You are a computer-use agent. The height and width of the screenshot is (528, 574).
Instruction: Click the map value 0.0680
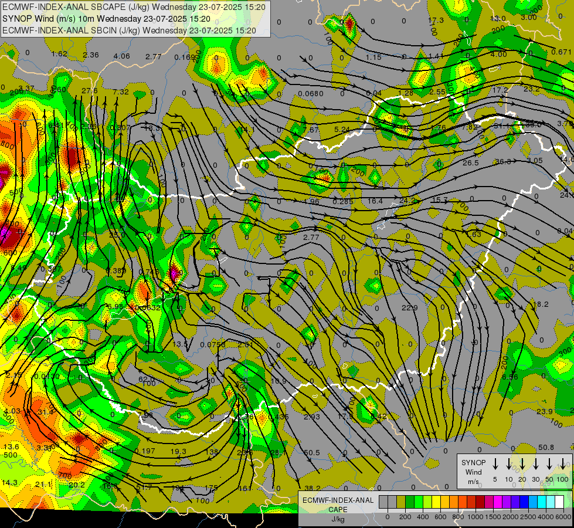click(x=311, y=93)
